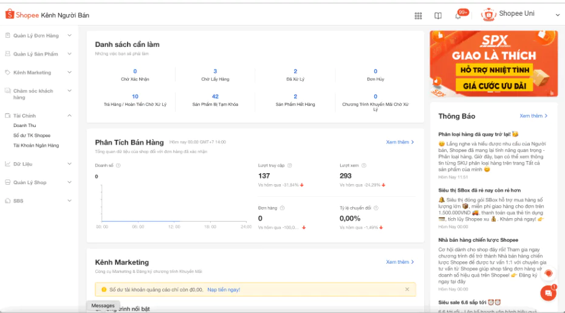Click Xem thêm in Thông Báo panel
This screenshot has width=565, height=313.
(x=533, y=115)
